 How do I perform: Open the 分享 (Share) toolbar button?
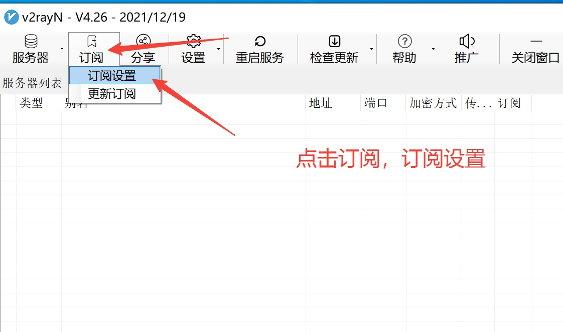[143, 49]
